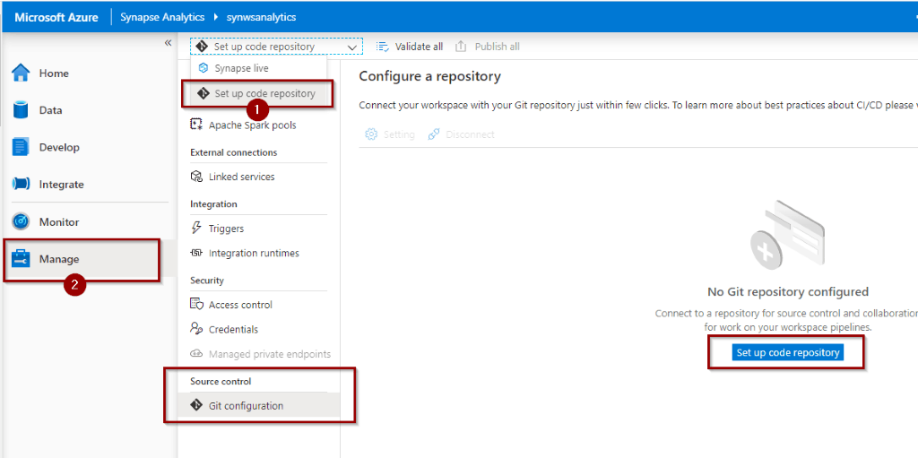Open Managed private endpoints
The image size is (918, 458).
pos(259,354)
